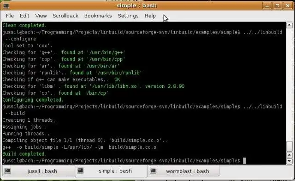Screen dimensions: 295x181
Task: Click the terminal icon on simple tab
Action: (80, 170)
